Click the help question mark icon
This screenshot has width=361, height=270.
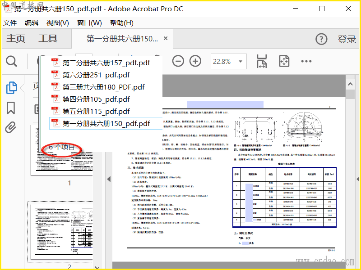321,39
